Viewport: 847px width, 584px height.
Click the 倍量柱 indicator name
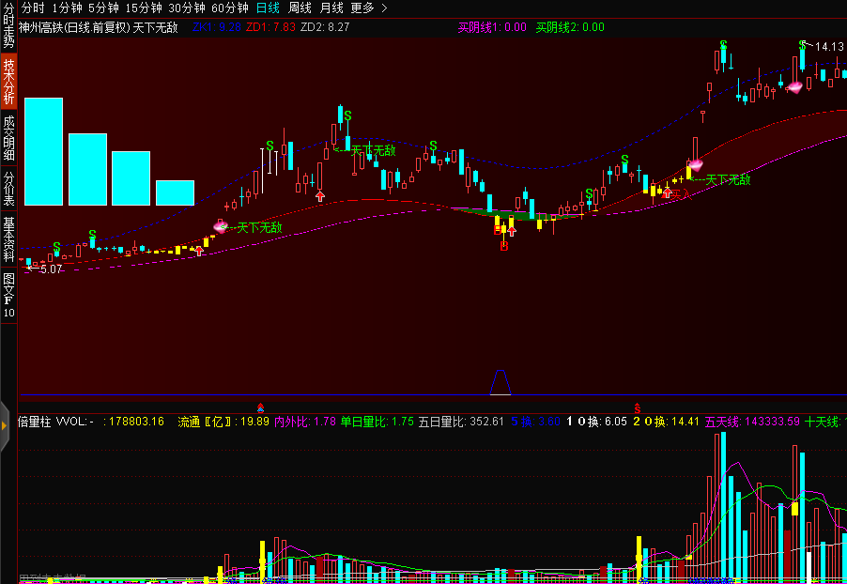35,422
